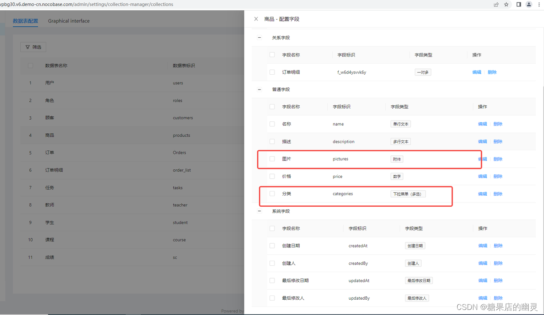Check the 名称 field checkbox
544x315 pixels.
point(272,124)
